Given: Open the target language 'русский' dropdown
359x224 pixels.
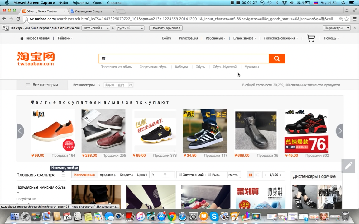Looking at the screenshot, I should [130, 28].
